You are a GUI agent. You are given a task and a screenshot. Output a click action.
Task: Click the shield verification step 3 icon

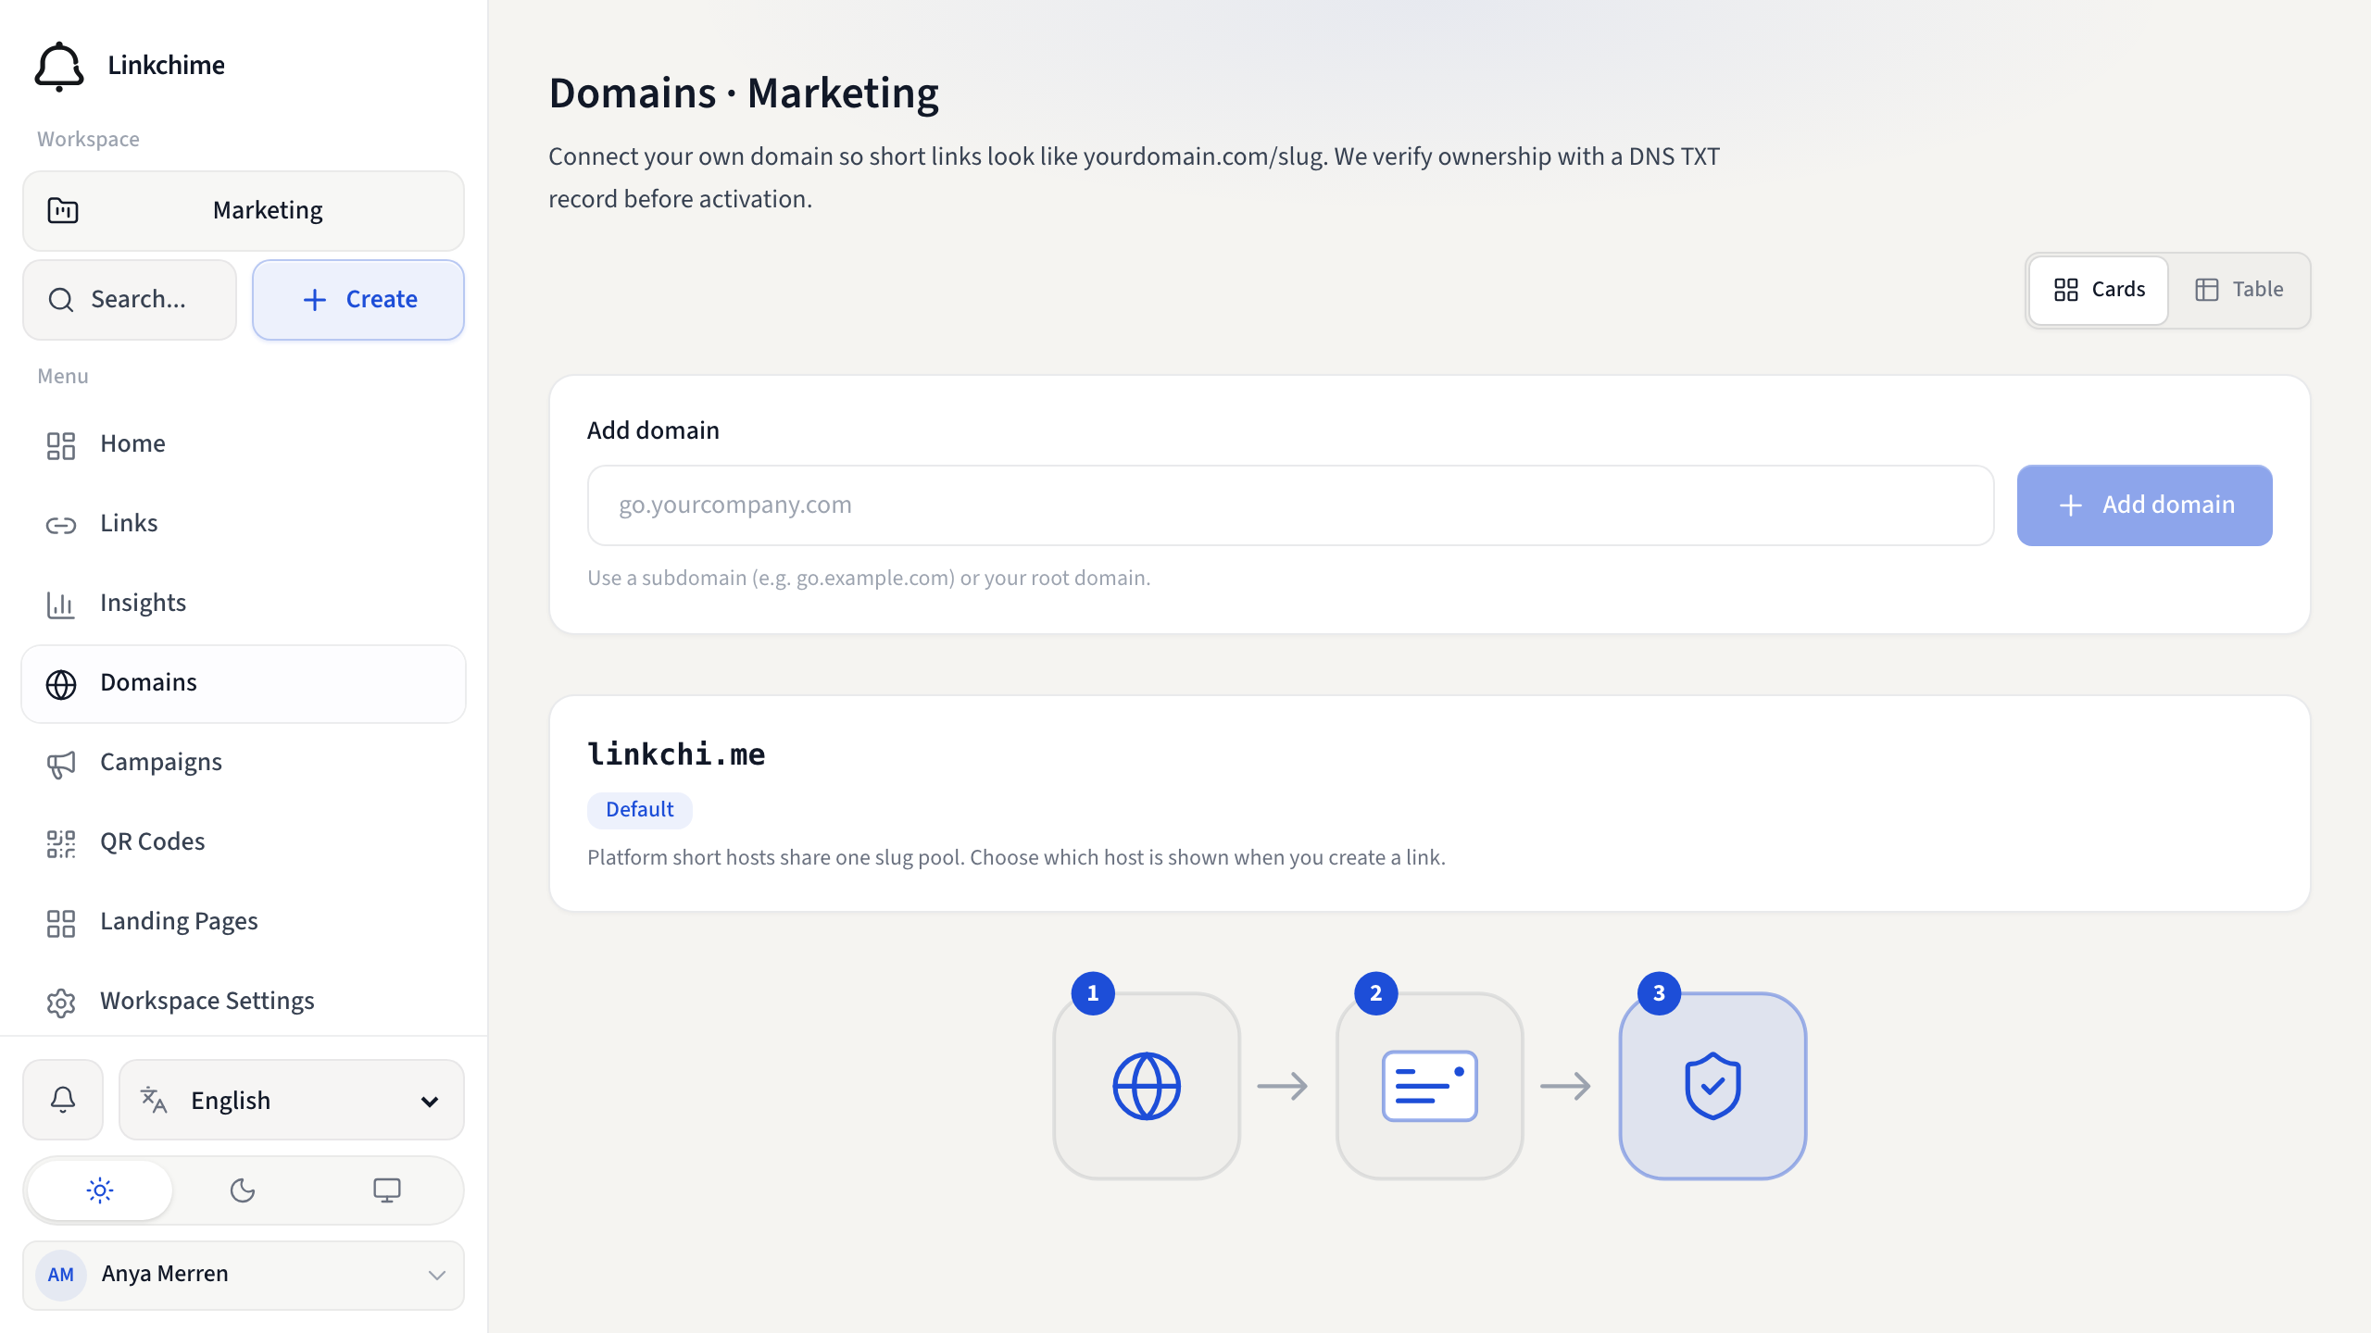click(1712, 1086)
